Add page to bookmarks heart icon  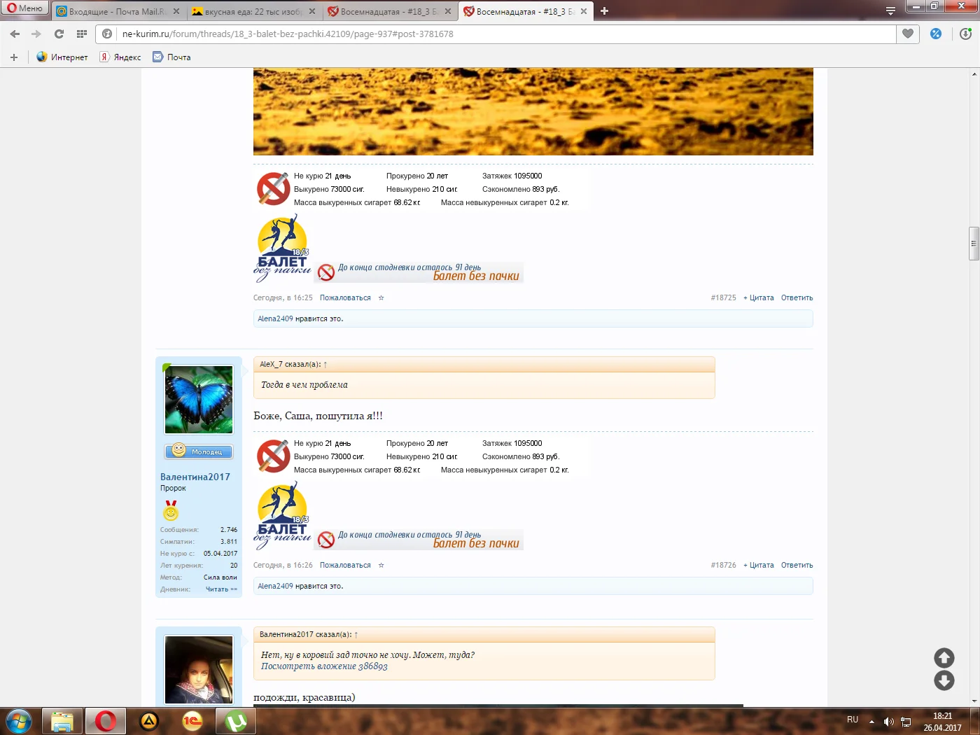point(908,34)
